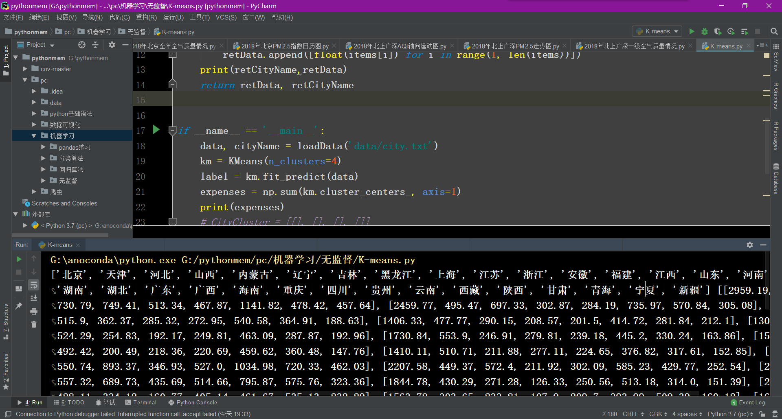Image resolution: width=782 pixels, height=419 pixels.
Task: Toggle the R Graphics side panel
Action: tap(776, 96)
